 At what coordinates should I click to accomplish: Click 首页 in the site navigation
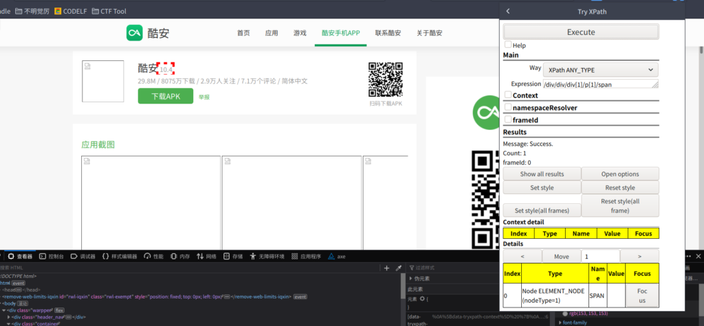243,33
